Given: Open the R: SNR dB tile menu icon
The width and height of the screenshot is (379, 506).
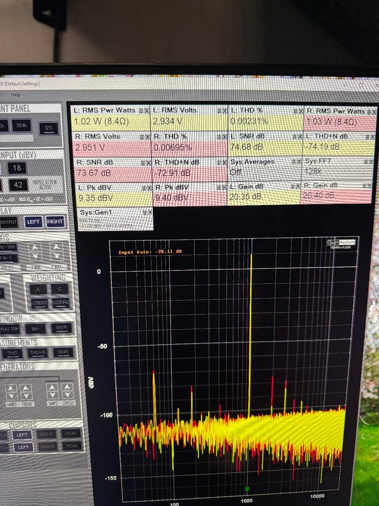Looking at the screenshot, I should [143, 163].
